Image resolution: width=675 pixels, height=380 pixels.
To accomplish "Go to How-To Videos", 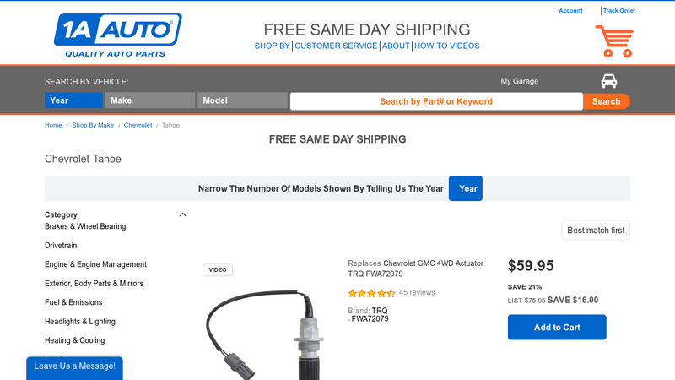I will [x=446, y=46].
